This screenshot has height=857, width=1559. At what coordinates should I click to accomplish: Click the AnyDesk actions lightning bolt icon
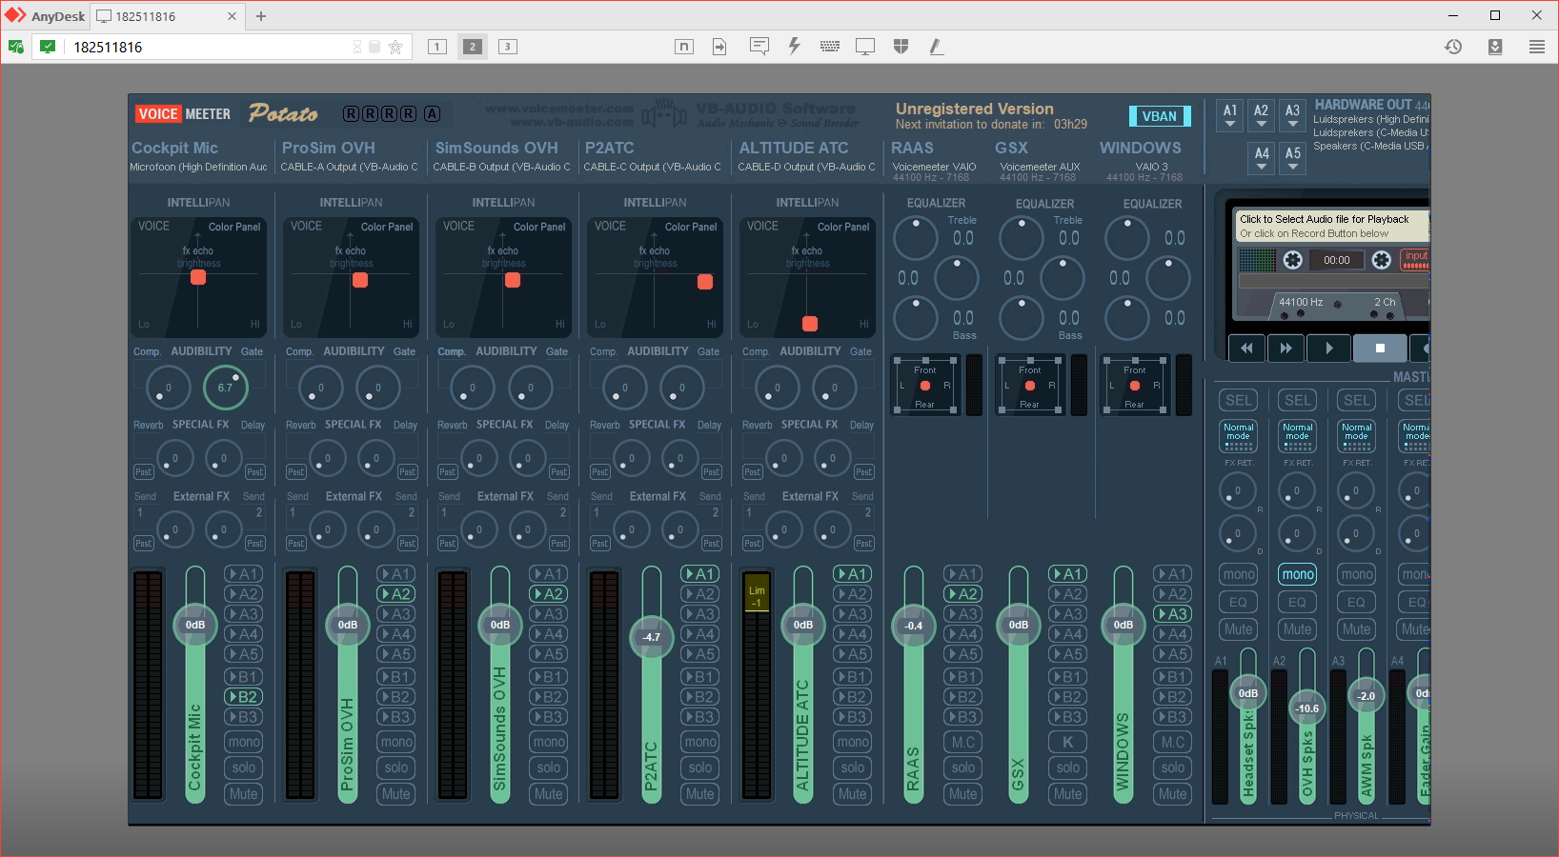(x=794, y=47)
